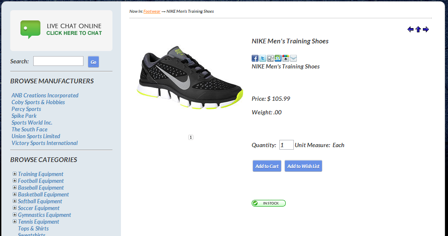448x236 pixels.
Task: Go up a level with up arrow
Action: 418,29
